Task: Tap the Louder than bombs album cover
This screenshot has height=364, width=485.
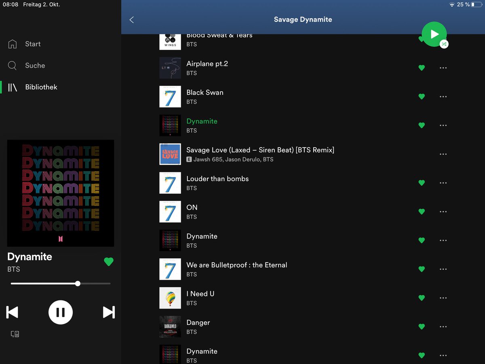Action: (x=170, y=183)
